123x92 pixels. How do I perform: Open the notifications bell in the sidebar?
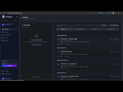click(17, 17)
